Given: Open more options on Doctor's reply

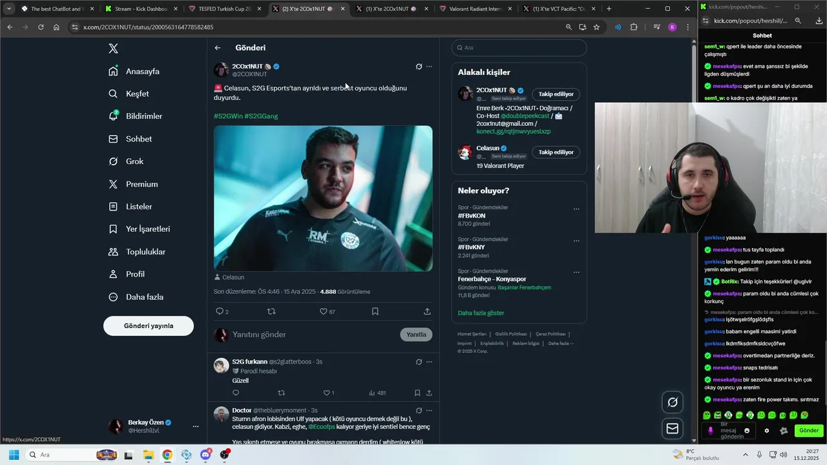Looking at the screenshot, I should tap(429, 410).
